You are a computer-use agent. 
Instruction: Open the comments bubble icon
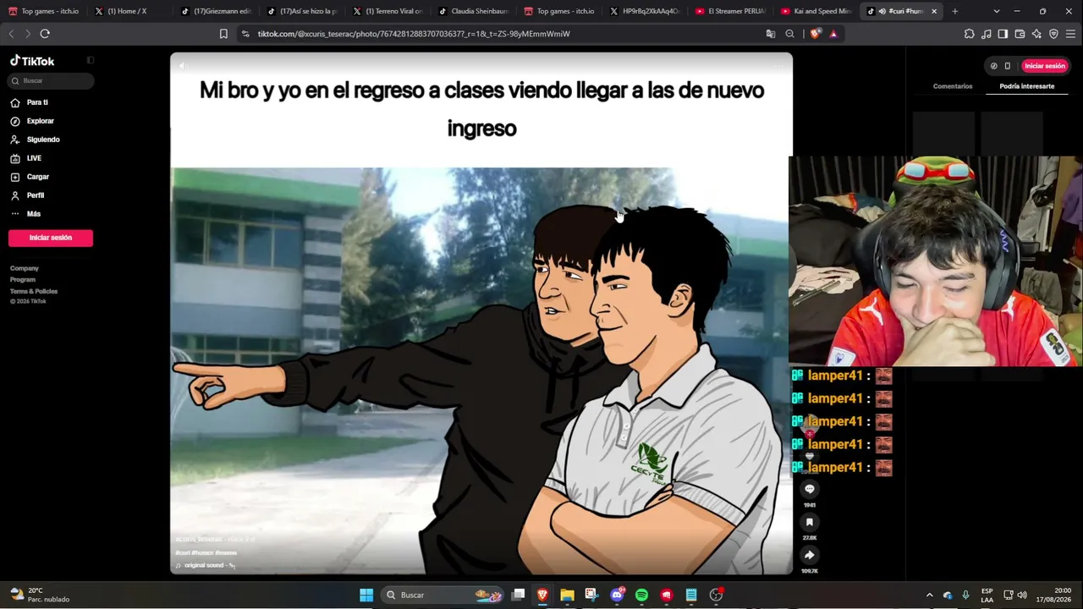click(810, 489)
